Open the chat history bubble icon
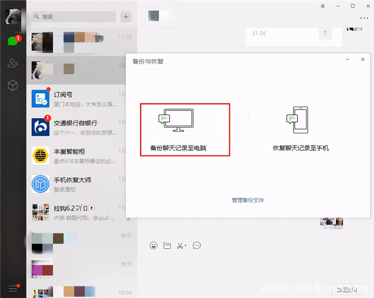374x298 pixels. click(197, 246)
